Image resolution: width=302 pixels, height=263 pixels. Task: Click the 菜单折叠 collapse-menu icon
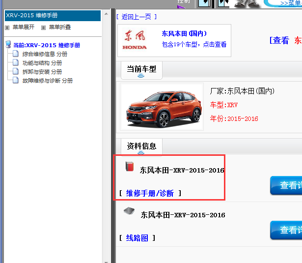(x=43, y=28)
